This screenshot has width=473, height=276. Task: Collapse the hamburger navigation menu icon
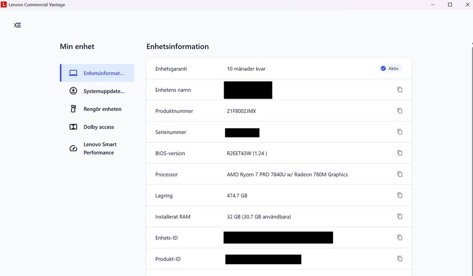18,25
